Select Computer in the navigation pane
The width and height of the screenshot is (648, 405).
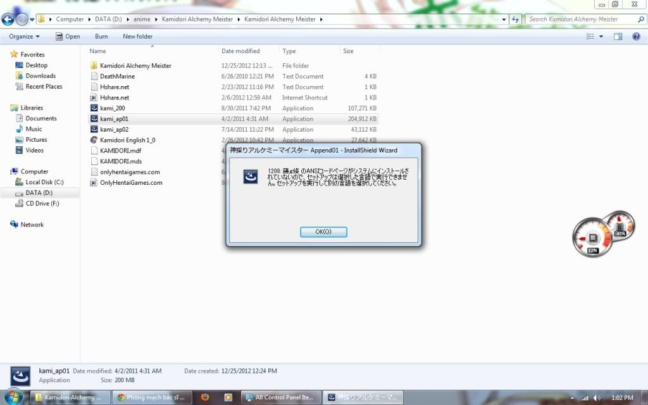coord(34,171)
